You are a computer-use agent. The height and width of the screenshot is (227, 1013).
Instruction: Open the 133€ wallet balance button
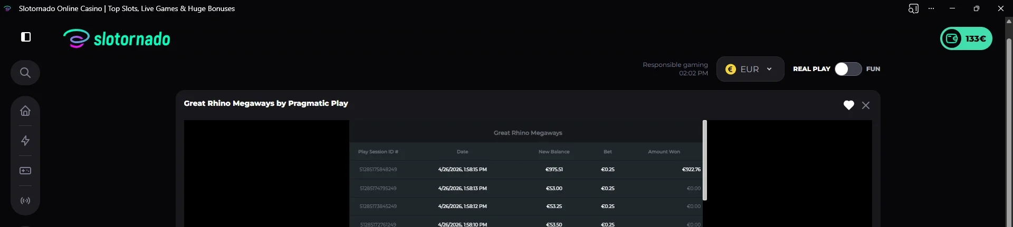(x=966, y=38)
